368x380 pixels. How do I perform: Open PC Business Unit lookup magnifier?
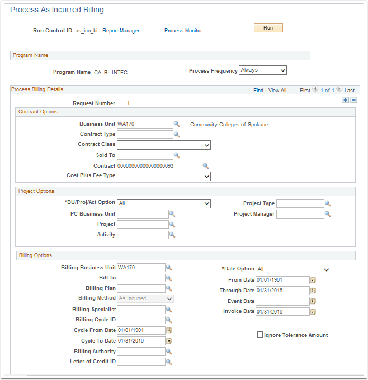[x=172, y=214]
